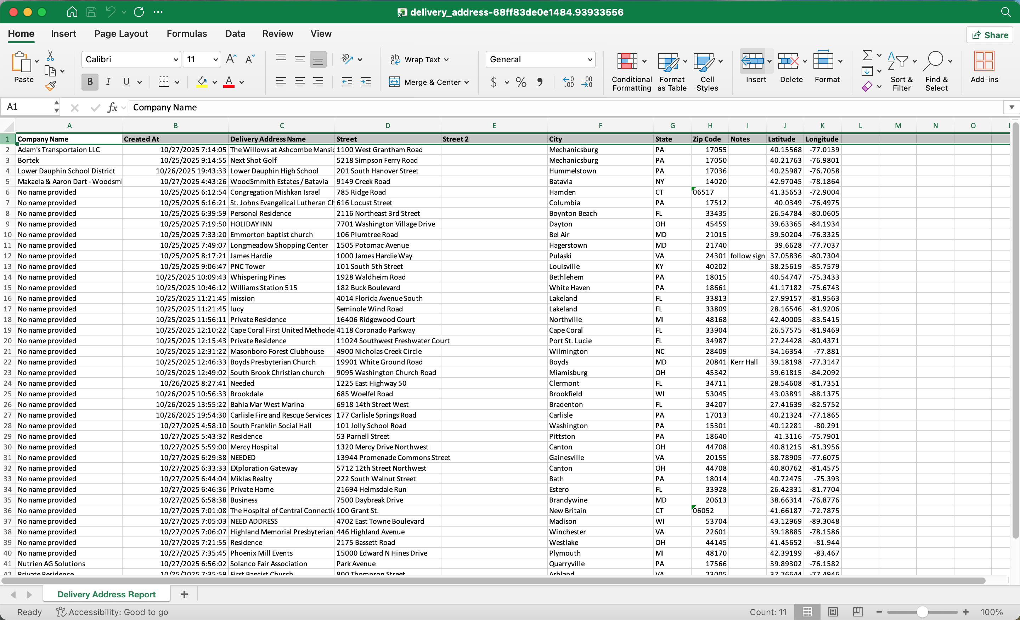
Task: Expand the Merge & Center dropdown arrow
Action: (467, 82)
